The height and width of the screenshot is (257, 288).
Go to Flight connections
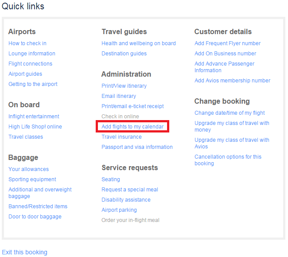(30, 64)
